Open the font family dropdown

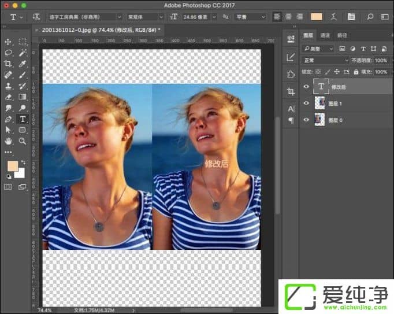(85, 17)
